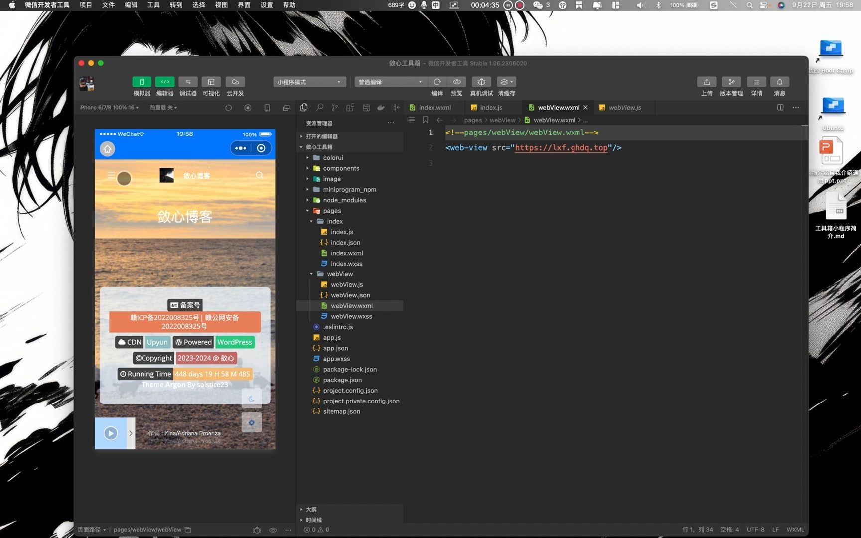Click the simulator stop record icon

(x=248, y=108)
